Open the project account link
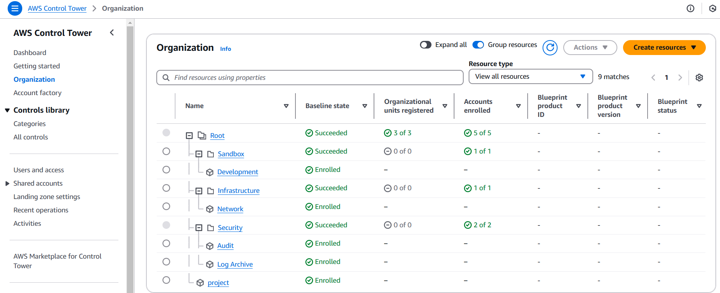Image resolution: width=720 pixels, height=293 pixels. [x=218, y=283]
